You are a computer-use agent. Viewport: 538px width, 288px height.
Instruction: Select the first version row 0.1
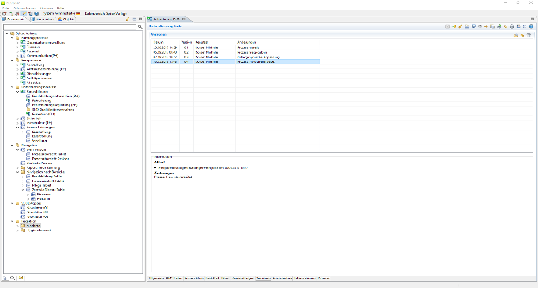[x=235, y=47]
